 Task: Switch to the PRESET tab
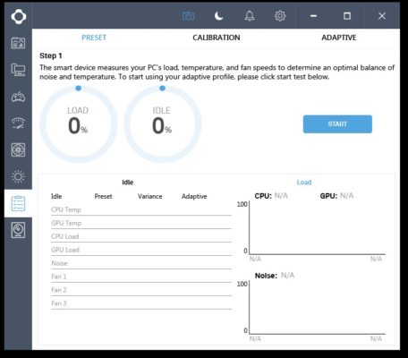click(94, 38)
